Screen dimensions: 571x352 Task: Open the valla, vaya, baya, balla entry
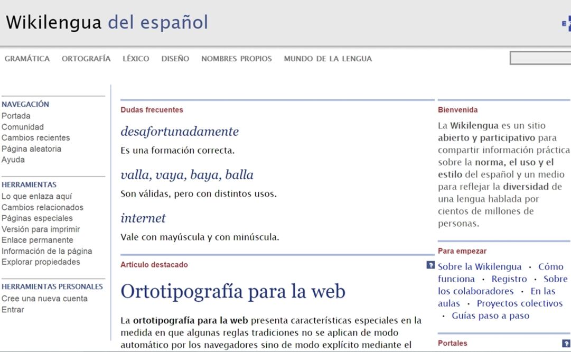pos(186,174)
